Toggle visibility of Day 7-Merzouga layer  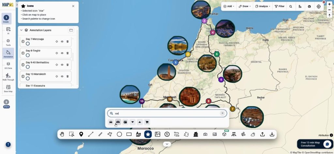(62, 42)
